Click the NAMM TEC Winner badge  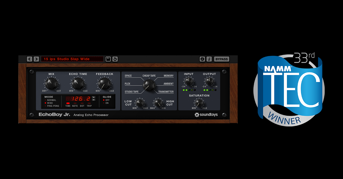tap(289, 89)
